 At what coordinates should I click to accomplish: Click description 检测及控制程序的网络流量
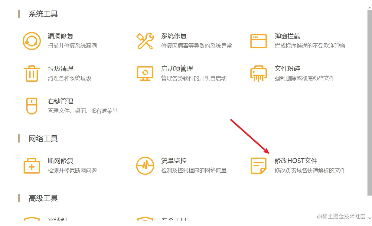tap(194, 171)
